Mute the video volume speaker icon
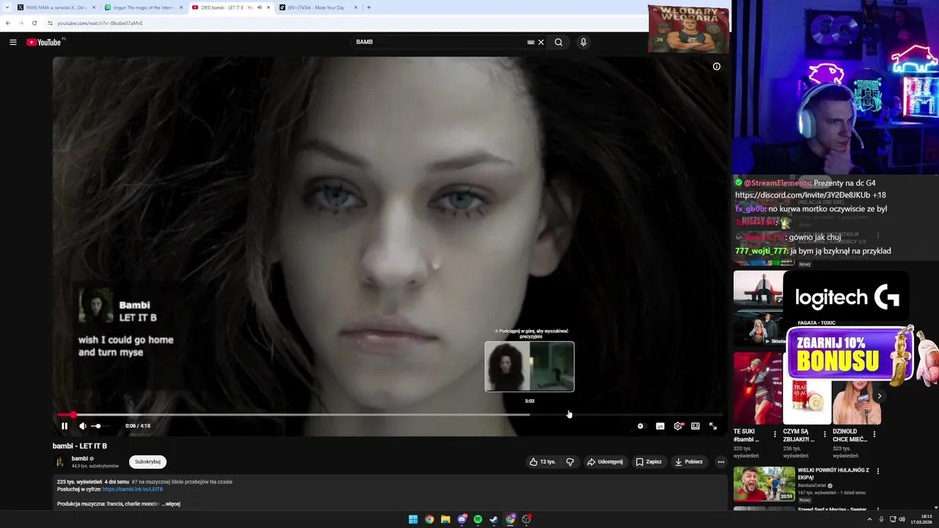The image size is (939, 528). (83, 426)
